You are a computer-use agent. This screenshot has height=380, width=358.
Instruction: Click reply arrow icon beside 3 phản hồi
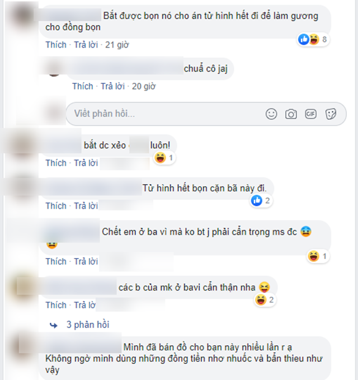point(54,325)
